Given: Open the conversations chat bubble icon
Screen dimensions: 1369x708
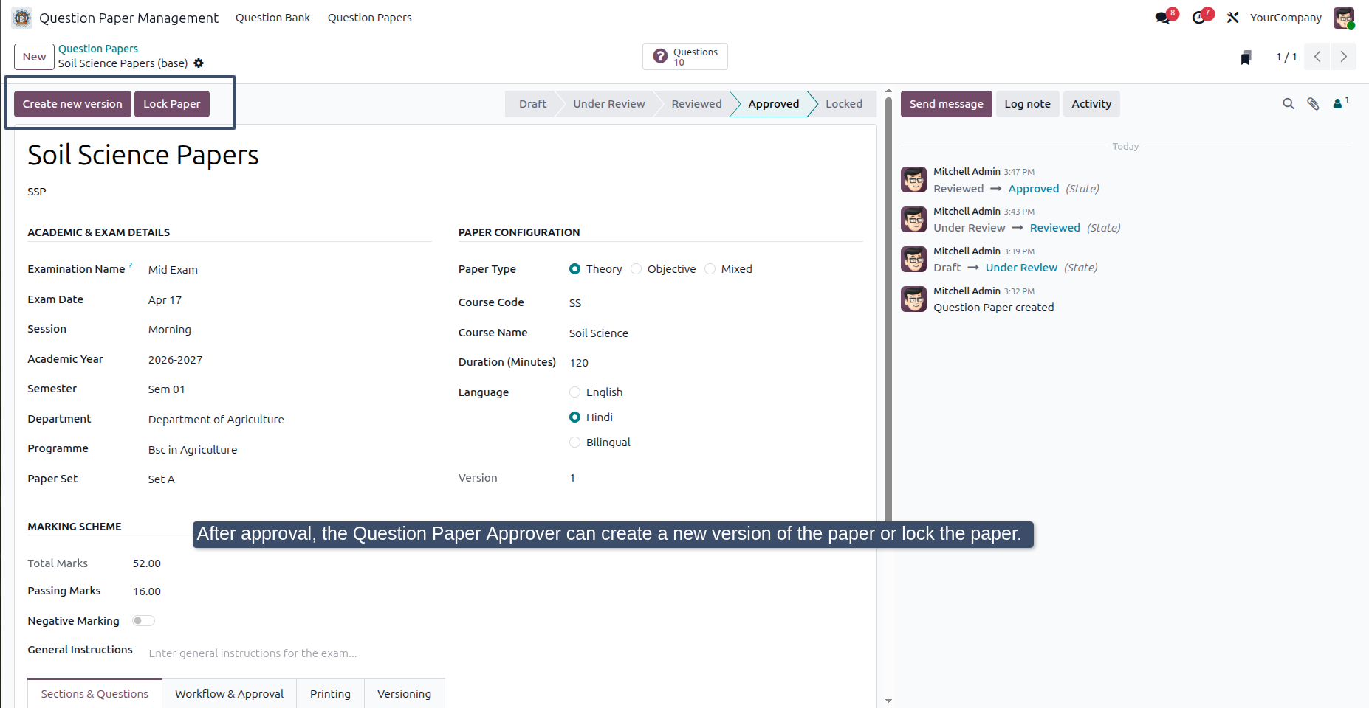Looking at the screenshot, I should click(x=1163, y=18).
